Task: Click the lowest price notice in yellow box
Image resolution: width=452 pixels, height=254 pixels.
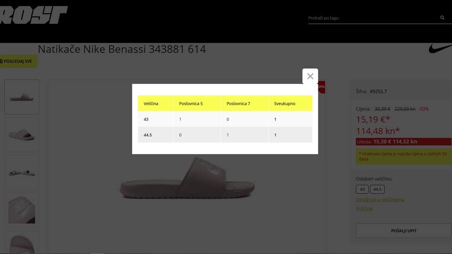Action: 404,156
